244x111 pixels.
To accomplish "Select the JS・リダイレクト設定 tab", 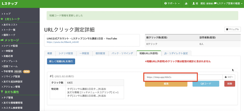I will [176, 53].
